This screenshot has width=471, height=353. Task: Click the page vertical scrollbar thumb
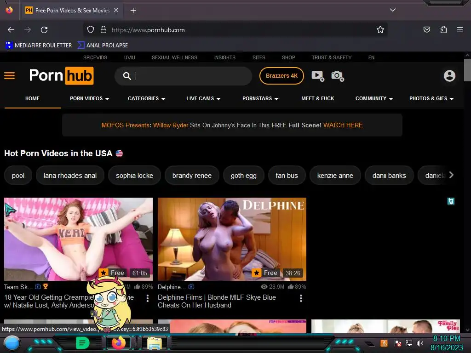point(467,70)
